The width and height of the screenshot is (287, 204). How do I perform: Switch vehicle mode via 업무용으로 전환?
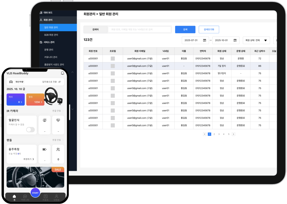(51, 82)
